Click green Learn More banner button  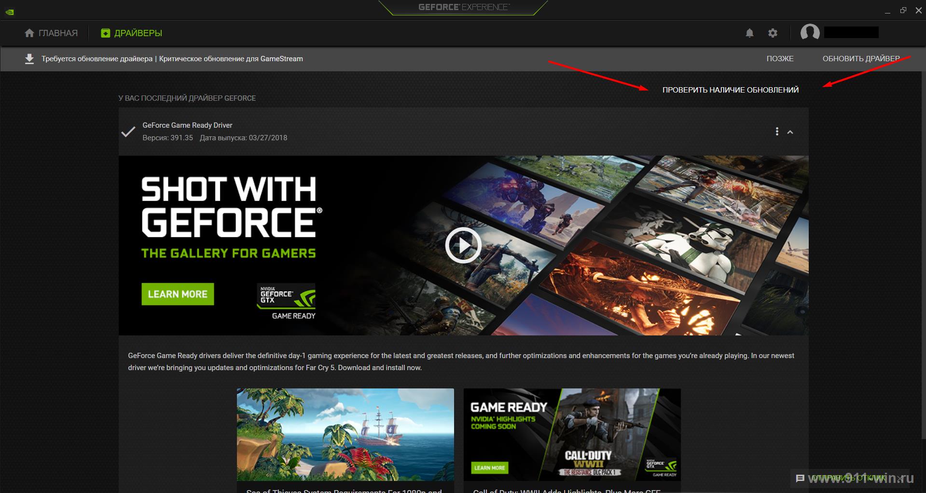178,294
